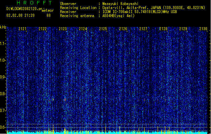
Task: Click the 'meteor' label
Action: click(x=48, y=10)
